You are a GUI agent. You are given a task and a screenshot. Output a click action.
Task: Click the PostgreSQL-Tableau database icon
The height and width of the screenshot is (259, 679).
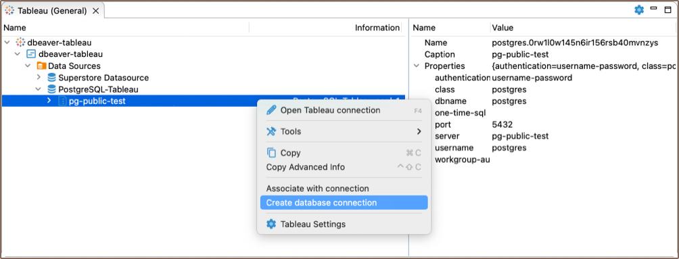(x=51, y=90)
